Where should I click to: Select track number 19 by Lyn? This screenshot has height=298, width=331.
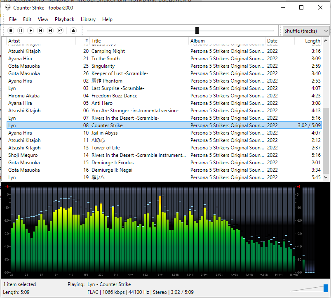(x=164, y=177)
